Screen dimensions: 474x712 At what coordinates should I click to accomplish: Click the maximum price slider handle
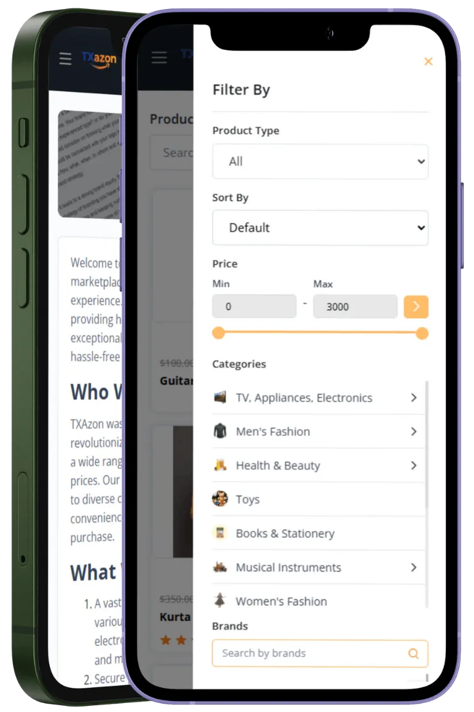pos(422,333)
